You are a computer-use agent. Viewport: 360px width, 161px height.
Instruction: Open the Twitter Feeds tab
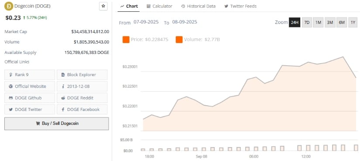point(240,6)
